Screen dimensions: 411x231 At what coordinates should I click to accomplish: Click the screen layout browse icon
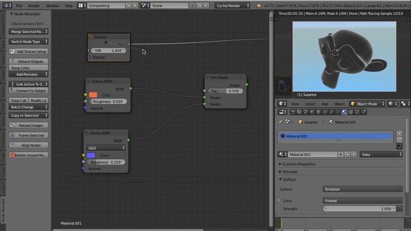pyautogui.click(x=82, y=6)
